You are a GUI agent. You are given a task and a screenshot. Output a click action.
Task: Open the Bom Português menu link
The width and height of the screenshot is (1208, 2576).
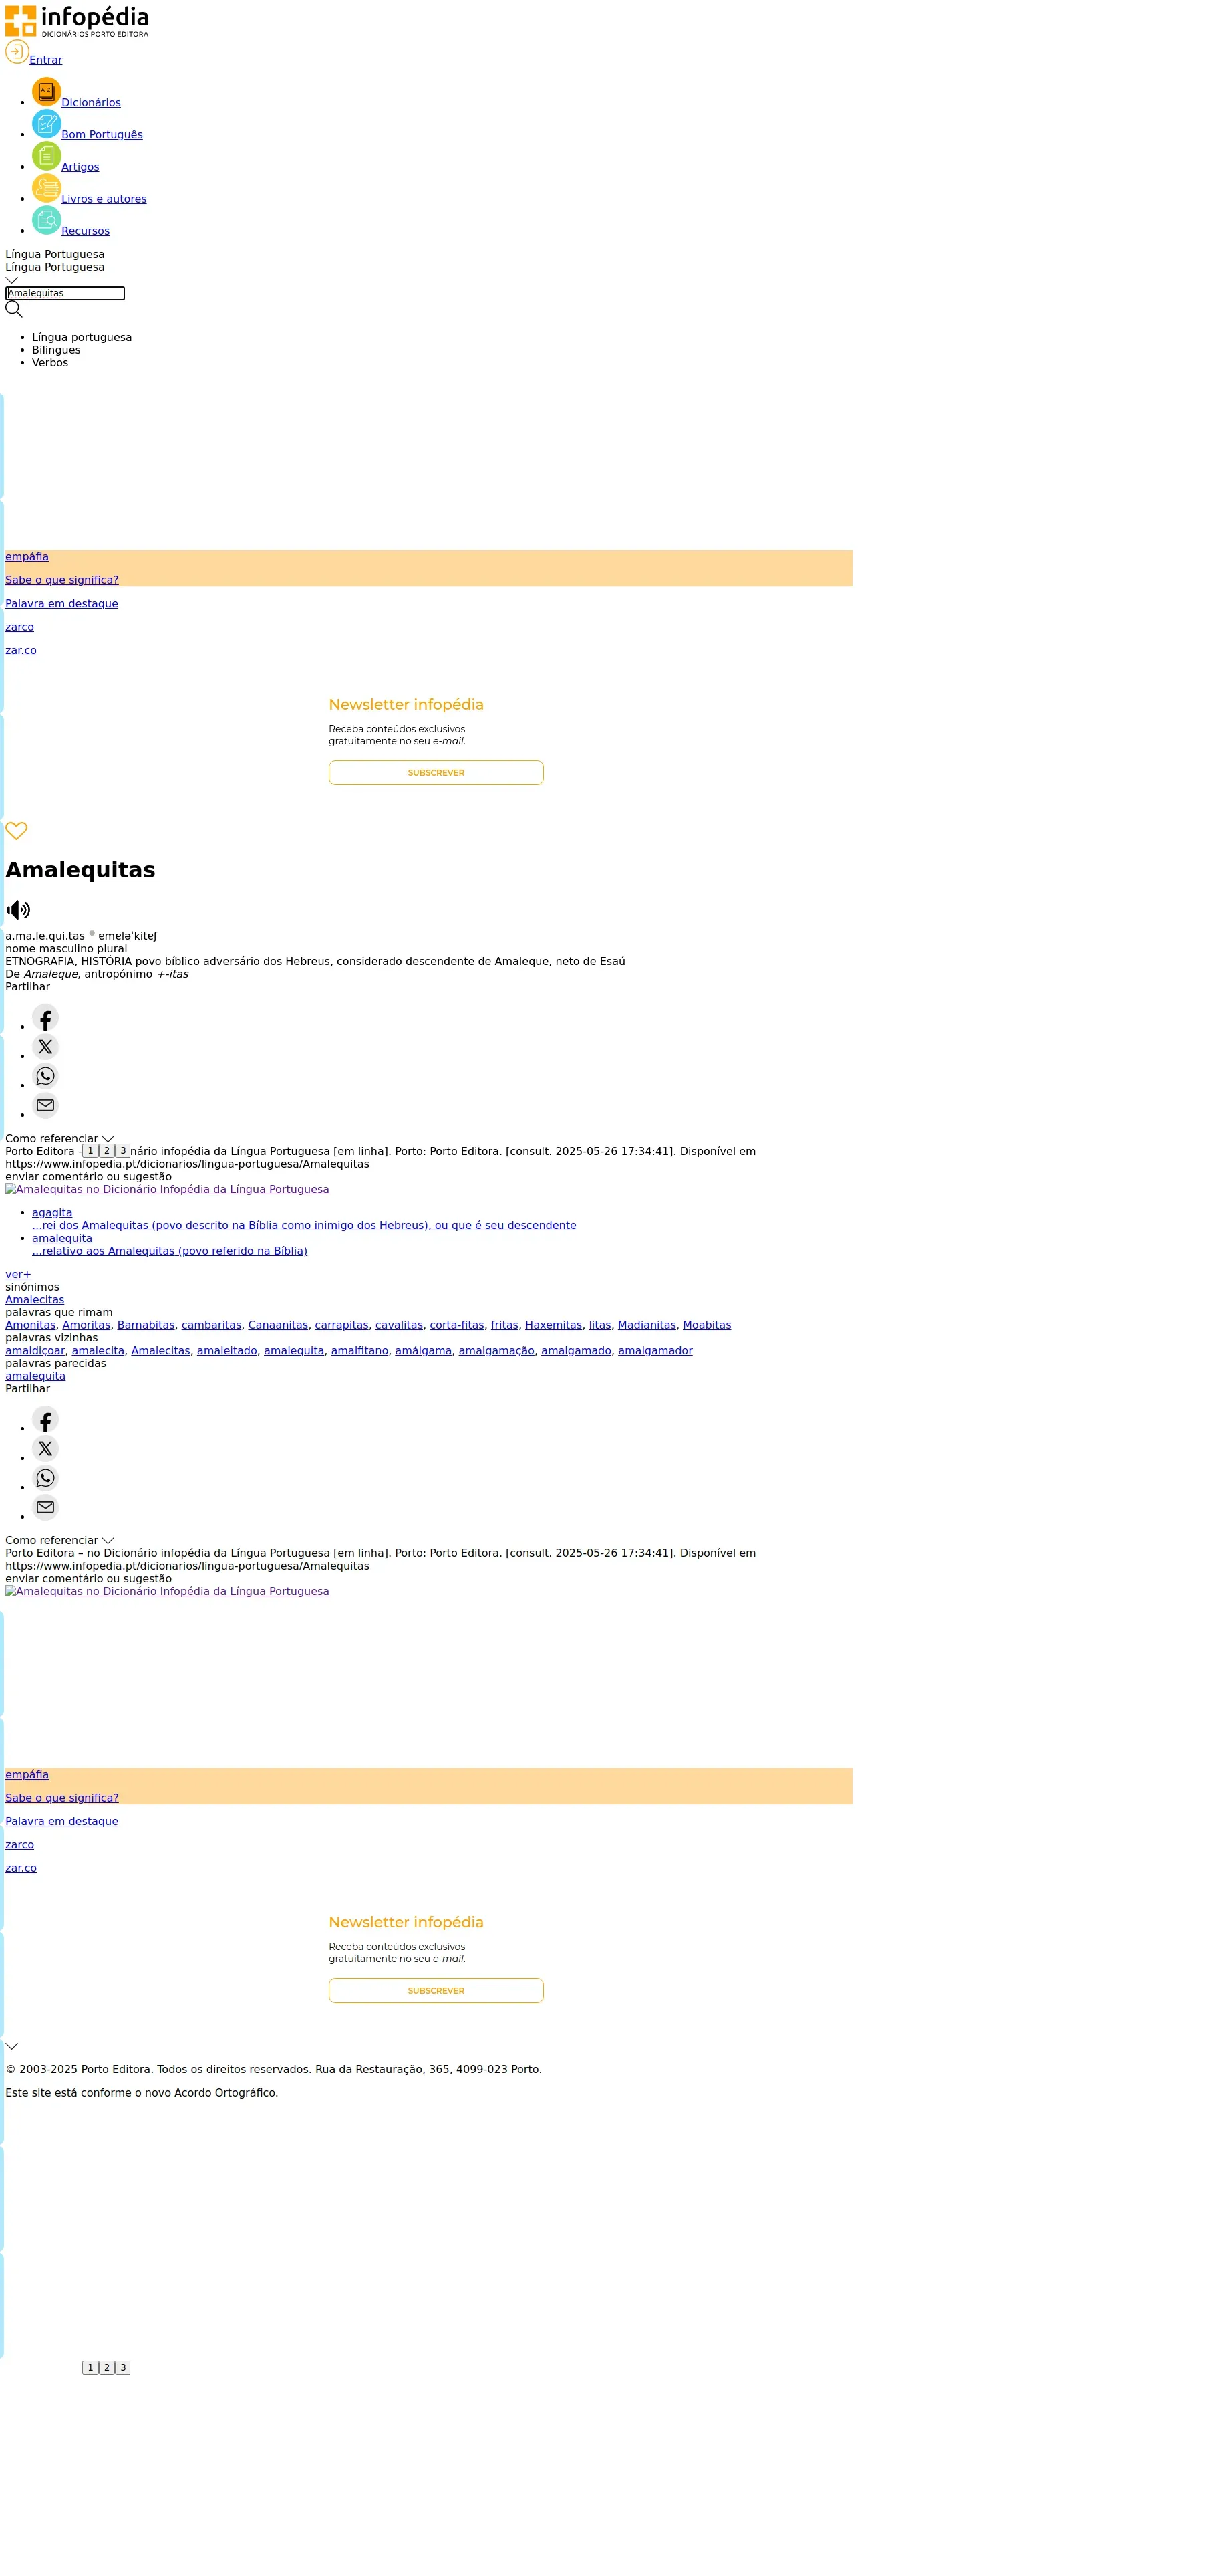tap(102, 135)
